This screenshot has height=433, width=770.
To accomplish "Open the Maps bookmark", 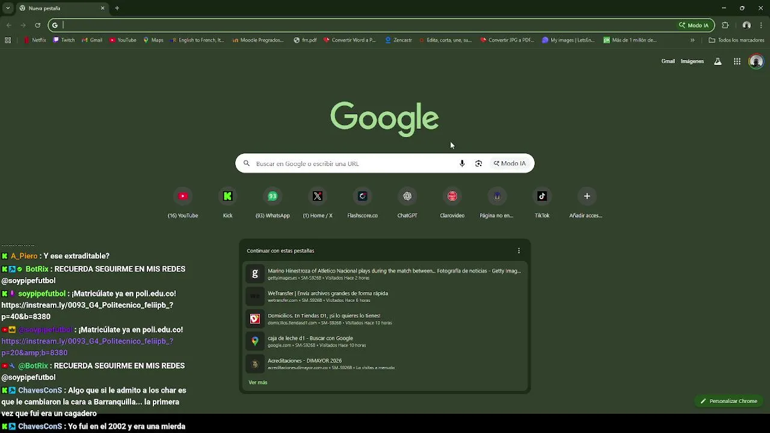I will (153, 40).
